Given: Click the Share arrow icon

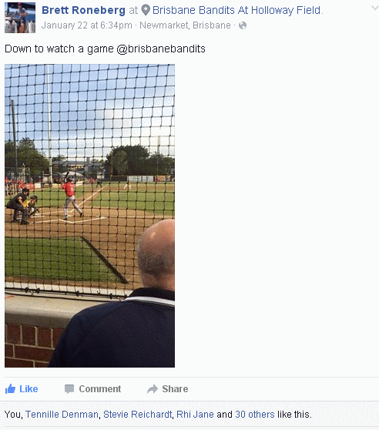Looking at the screenshot, I should click(x=153, y=389).
